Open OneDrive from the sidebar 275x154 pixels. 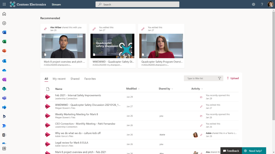pos(4,70)
